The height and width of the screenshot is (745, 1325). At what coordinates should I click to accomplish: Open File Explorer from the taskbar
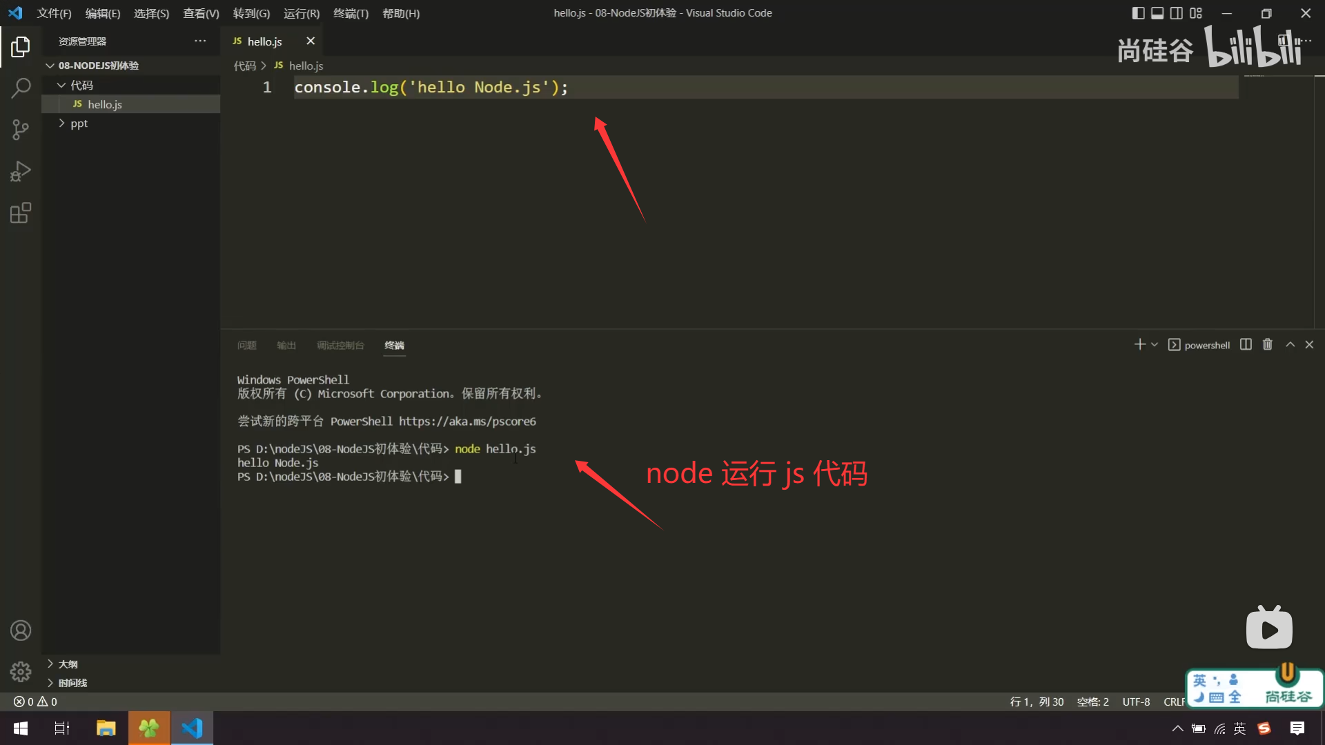click(106, 728)
